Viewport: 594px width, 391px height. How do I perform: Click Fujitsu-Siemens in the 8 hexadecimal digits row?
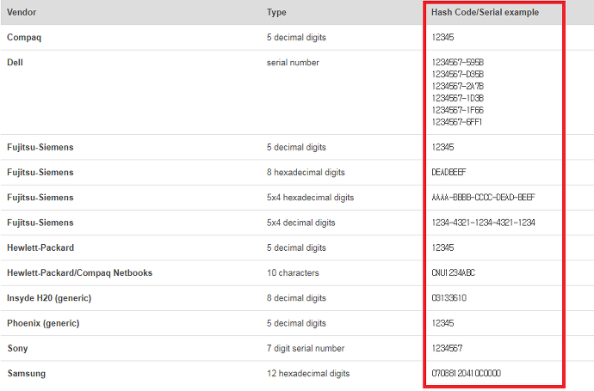coord(40,173)
